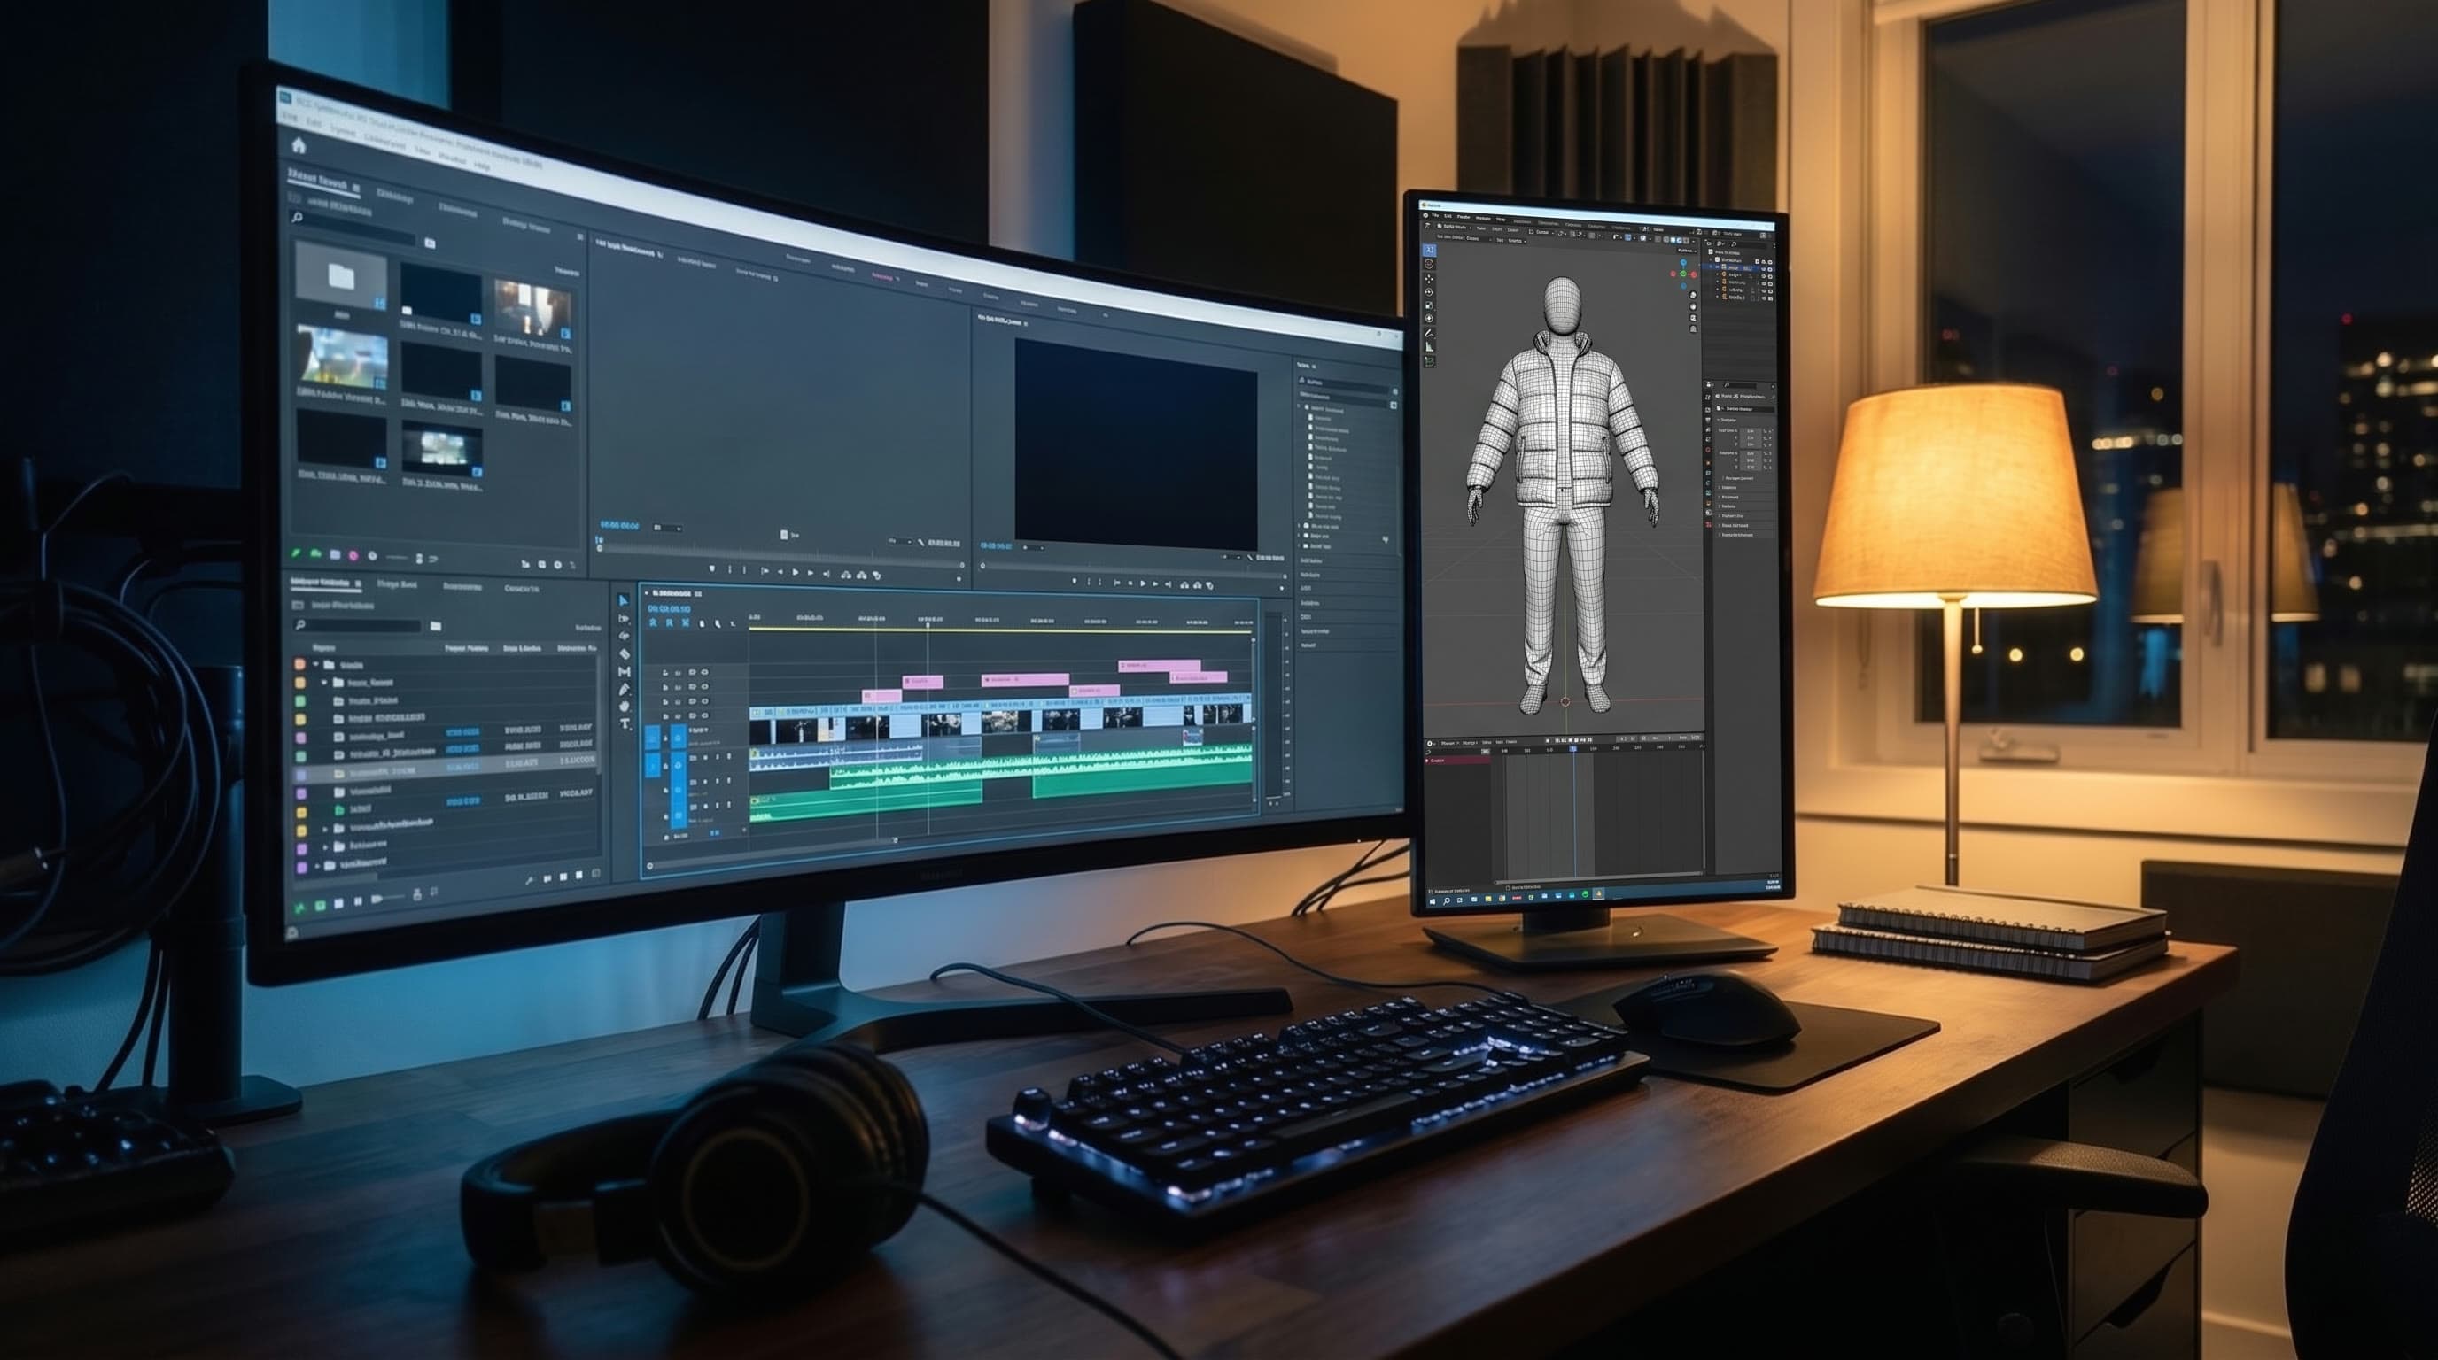
Task: Select the Measure tool in Blender
Action: (x=1429, y=347)
